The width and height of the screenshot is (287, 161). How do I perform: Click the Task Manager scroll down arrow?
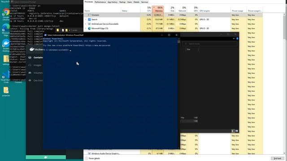point(284,153)
